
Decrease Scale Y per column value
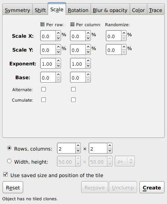coord(88,52)
